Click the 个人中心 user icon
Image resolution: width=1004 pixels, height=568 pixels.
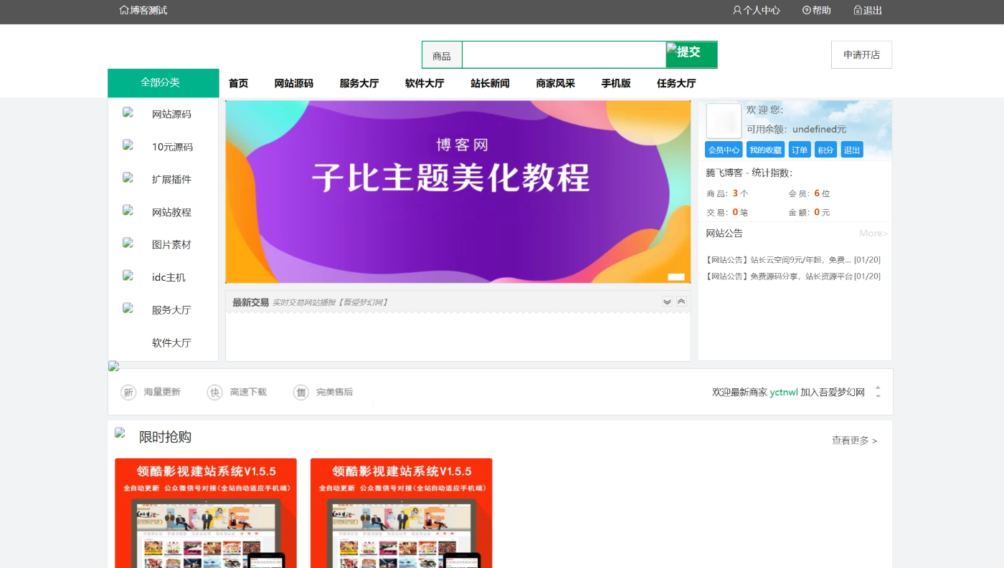737,10
